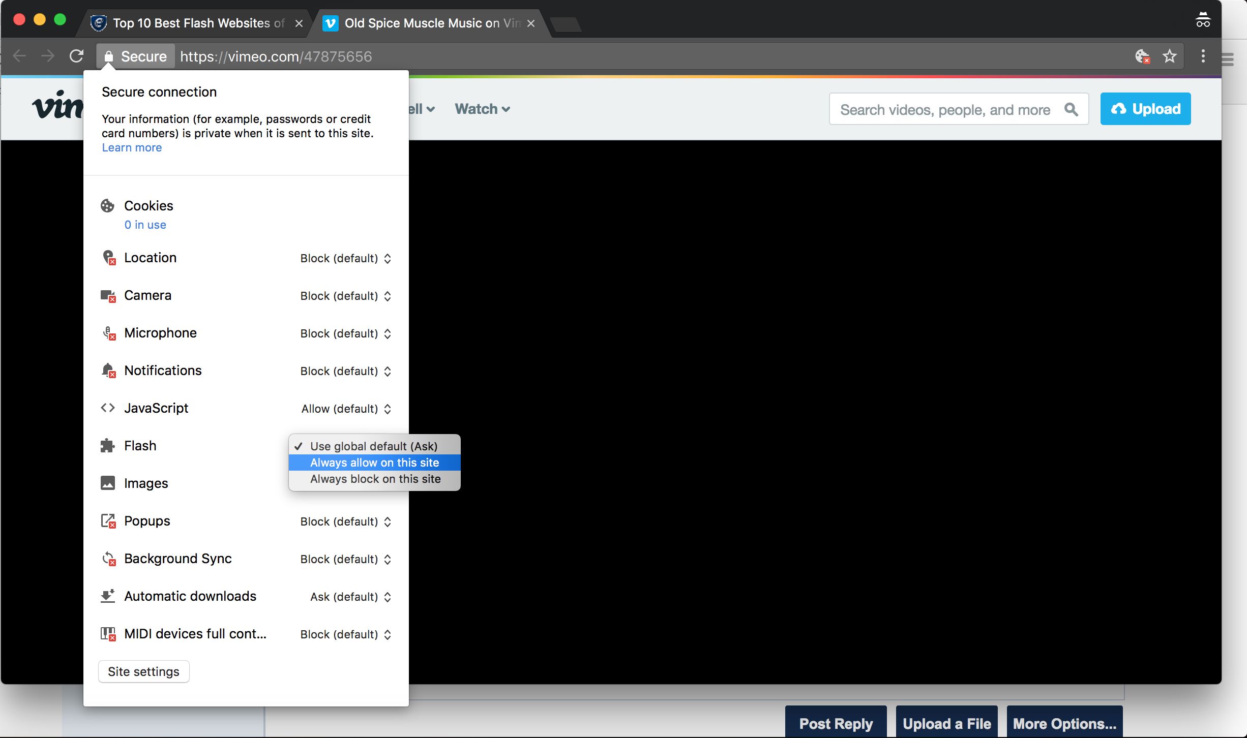The width and height of the screenshot is (1247, 738).
Task: Click the Microphone permission icon
Action: point(108,333)
